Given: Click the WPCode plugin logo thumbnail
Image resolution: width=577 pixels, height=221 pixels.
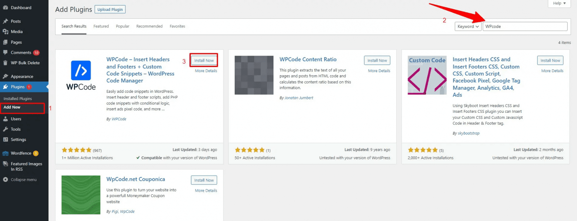Looking at the screenshot, I should pyautogui.click(x=81, y=75).
